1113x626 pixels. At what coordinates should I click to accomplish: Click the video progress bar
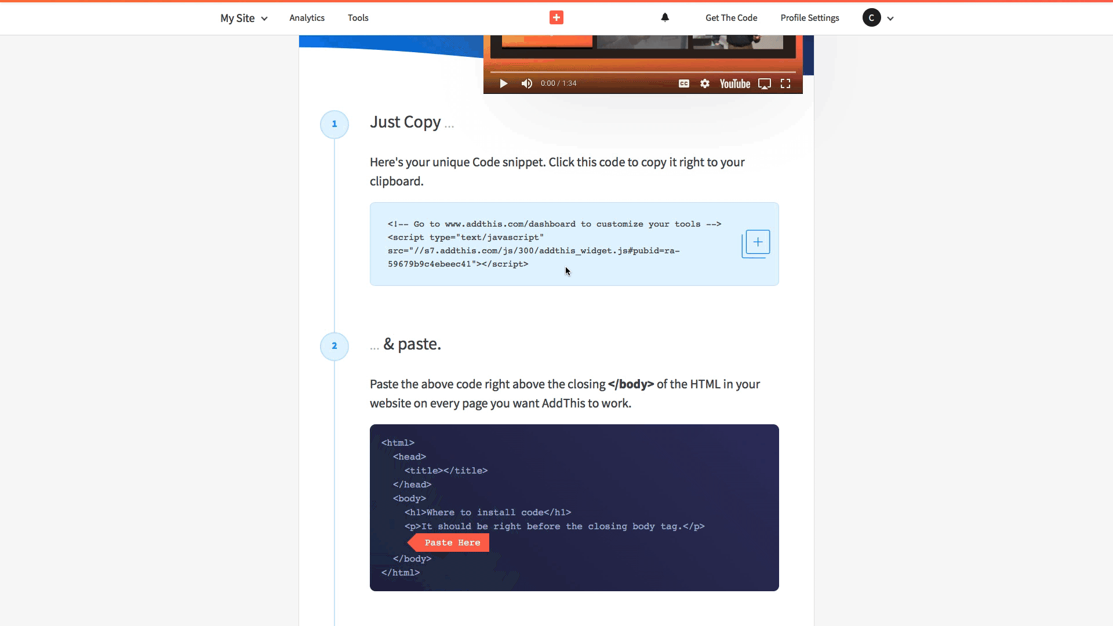pos(642,72)
